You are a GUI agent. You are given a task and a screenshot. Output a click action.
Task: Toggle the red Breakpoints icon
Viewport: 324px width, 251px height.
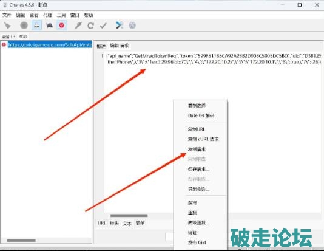coord(61,26)
